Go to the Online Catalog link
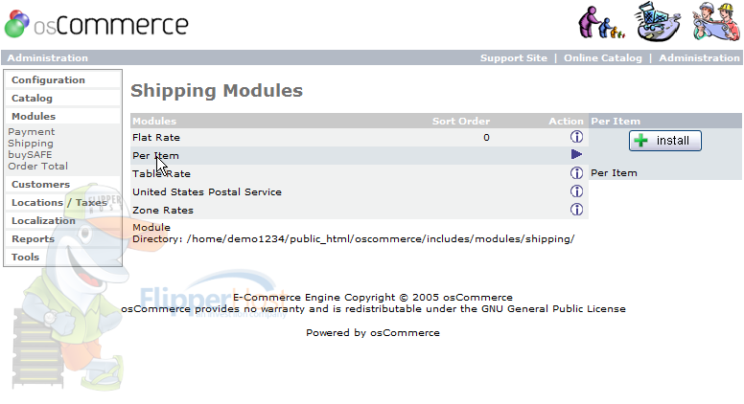The width and height of the screenshot is (744, 404). (603, 57)
